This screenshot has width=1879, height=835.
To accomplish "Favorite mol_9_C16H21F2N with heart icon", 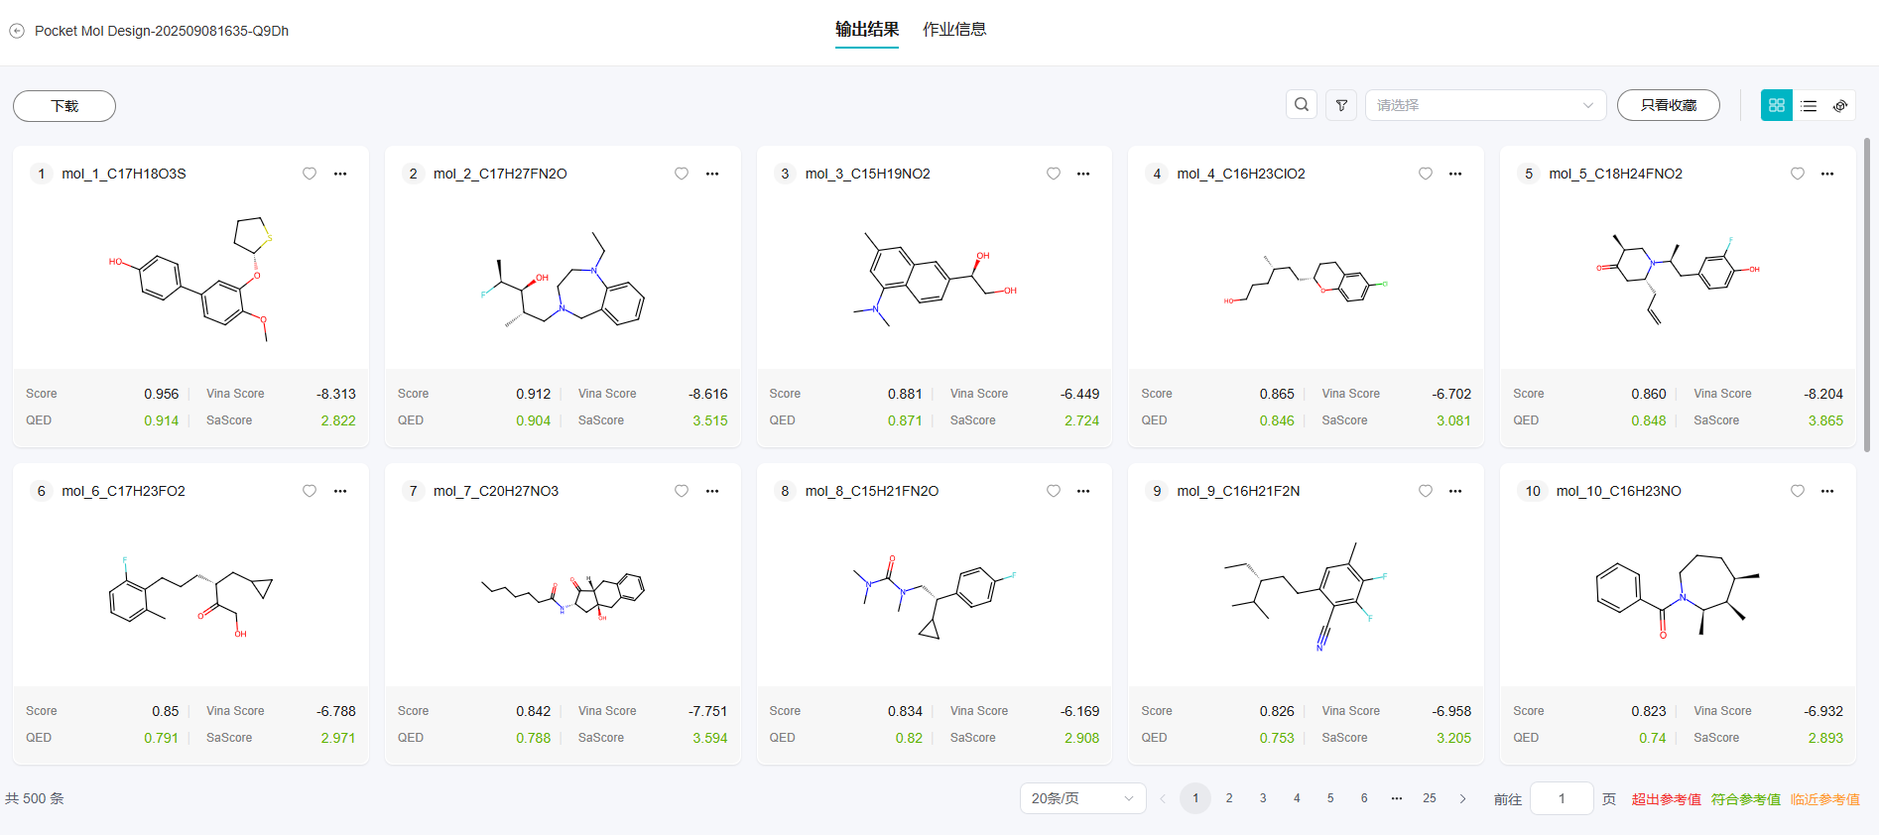I will (1426, 491).
